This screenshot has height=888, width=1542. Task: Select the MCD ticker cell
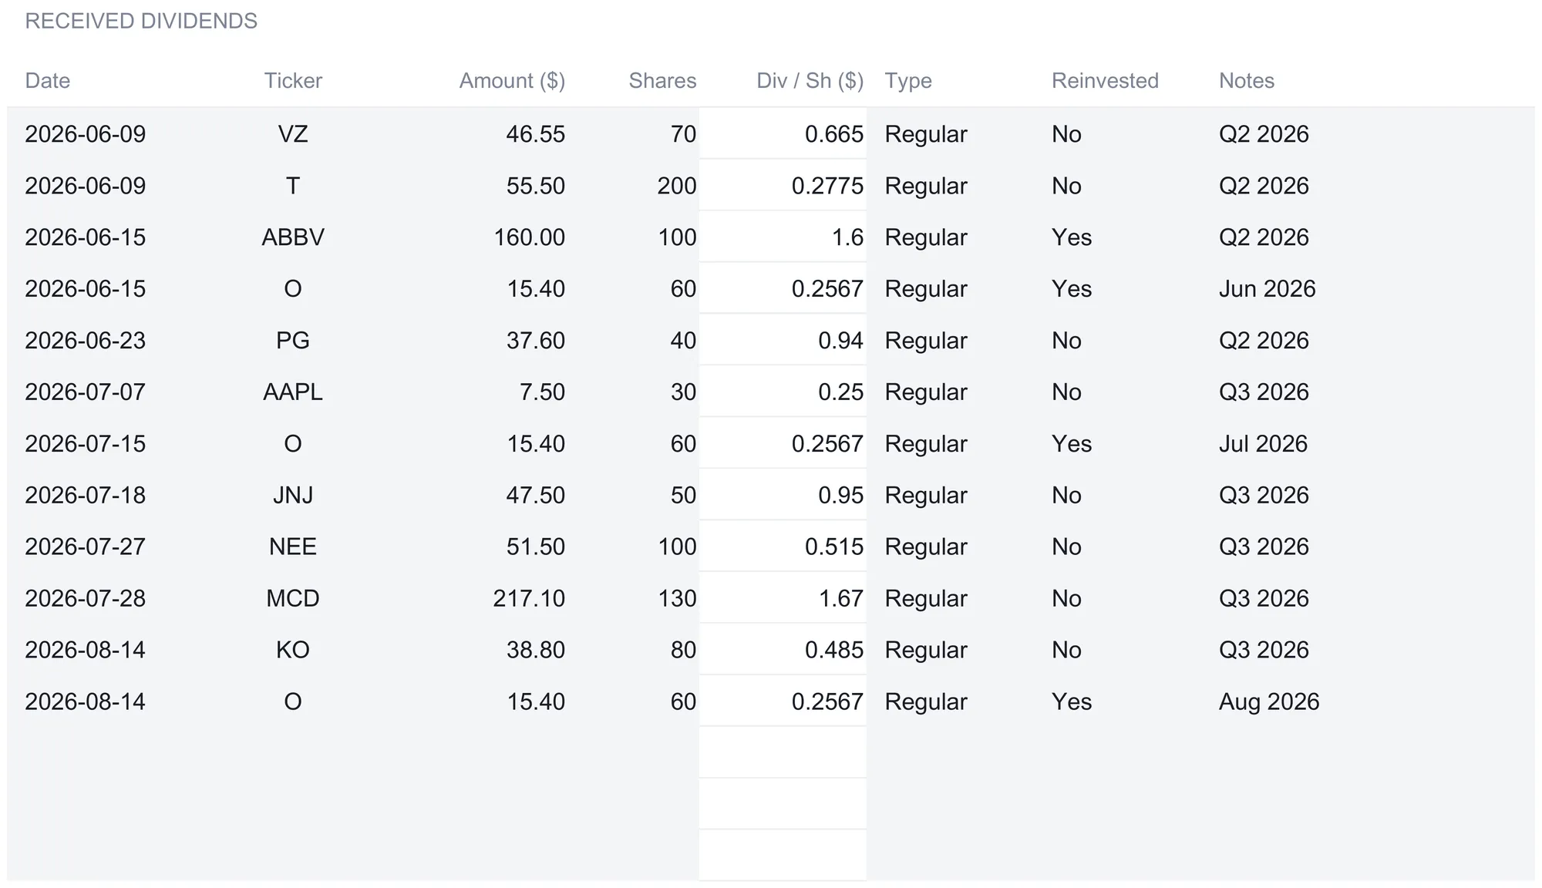(x=293, y=599)
